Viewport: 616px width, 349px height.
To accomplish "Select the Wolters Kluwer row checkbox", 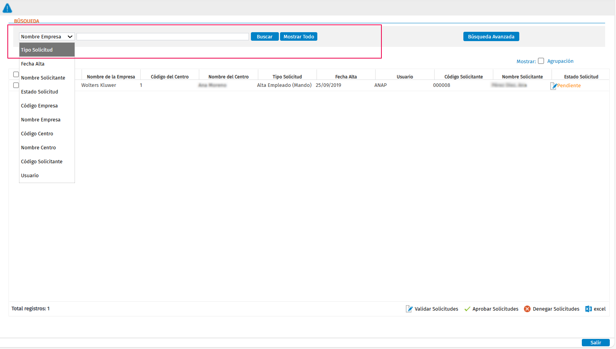I will click(x=16, y=85).
